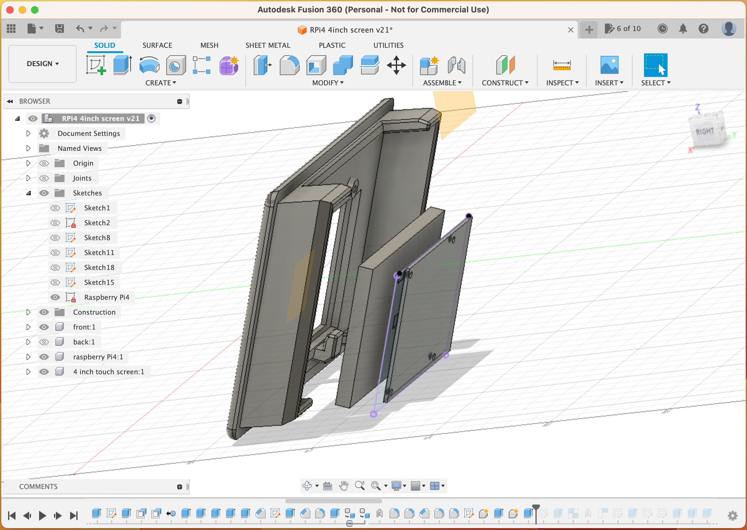Show back:1 component eye icon
The image size is (747, 530).
(x=44, y=342)
